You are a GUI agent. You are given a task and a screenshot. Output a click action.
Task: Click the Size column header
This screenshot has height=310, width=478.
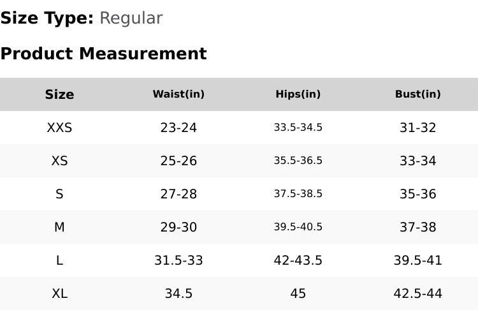[x=59, y=94]
